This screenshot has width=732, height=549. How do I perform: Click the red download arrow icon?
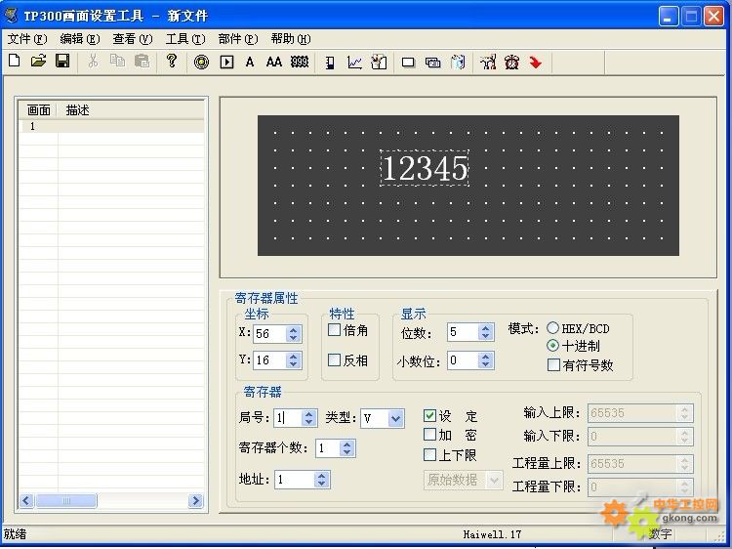[536, 62]
